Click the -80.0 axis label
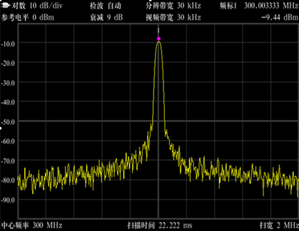 pos(8,180)
